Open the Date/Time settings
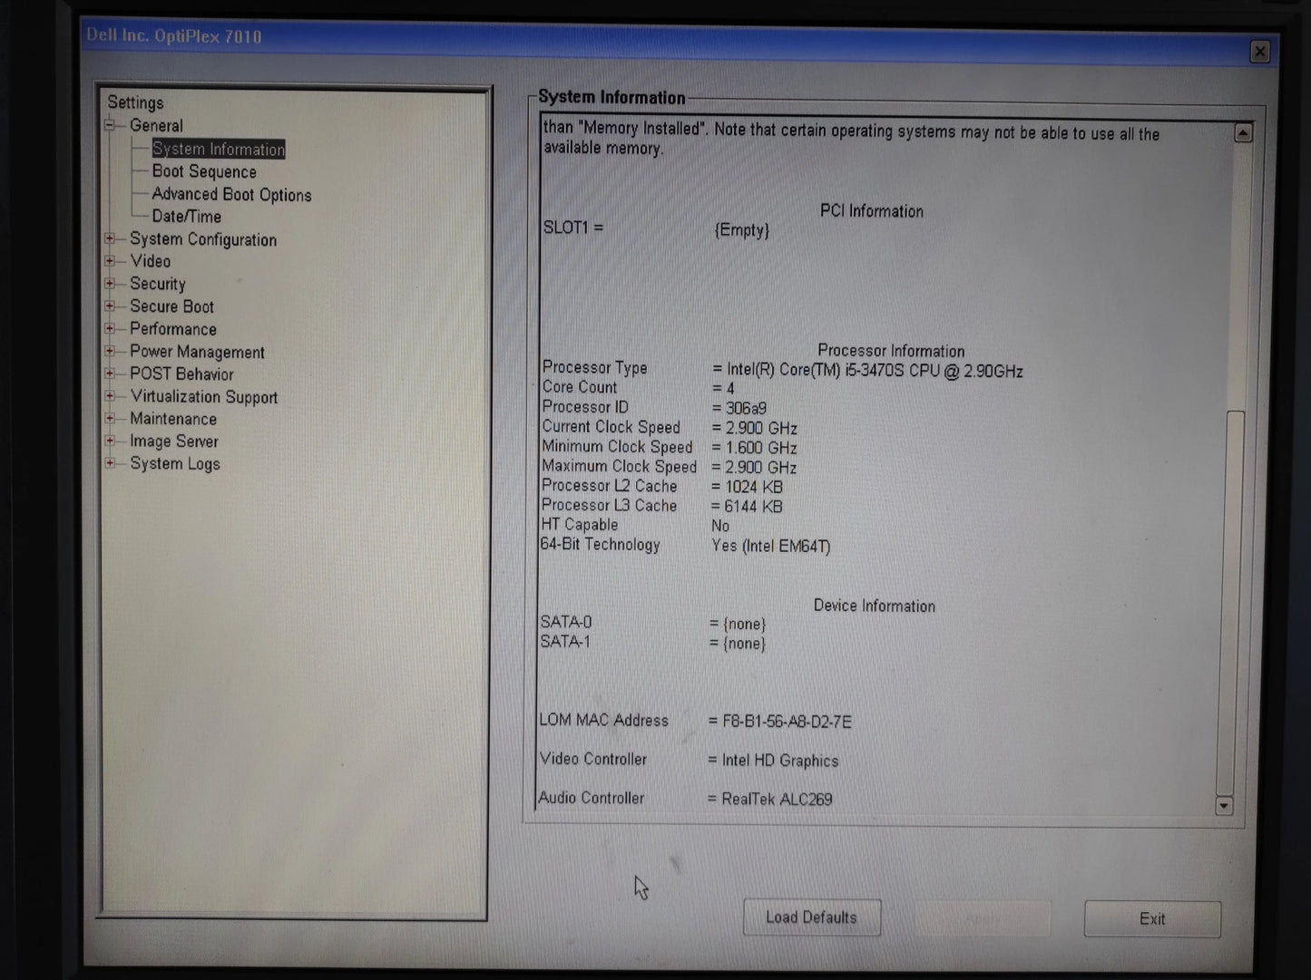This screenshot has width=1311, height=980. pyautogui.click(x=186, y=217)
